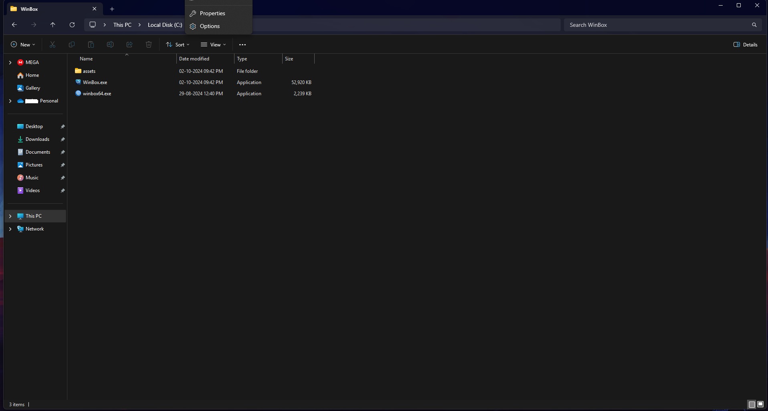
Task: Unpin Downloads from quick access
Action: pos(63,139)
